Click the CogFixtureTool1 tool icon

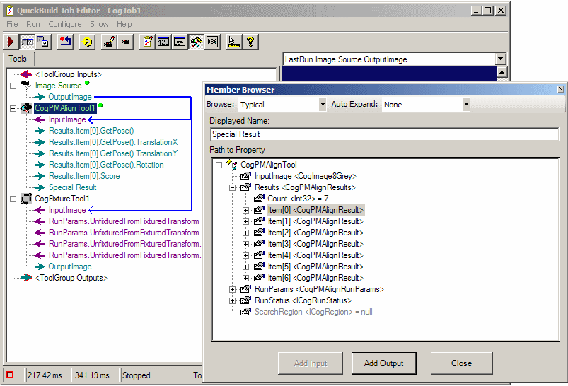click(x=26, y=199)
